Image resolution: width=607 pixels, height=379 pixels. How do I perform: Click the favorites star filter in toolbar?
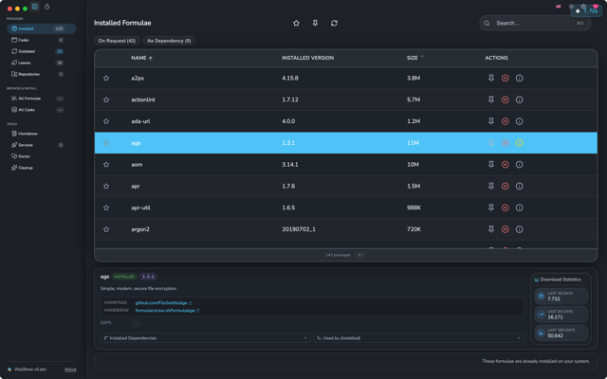pos(296,23)
